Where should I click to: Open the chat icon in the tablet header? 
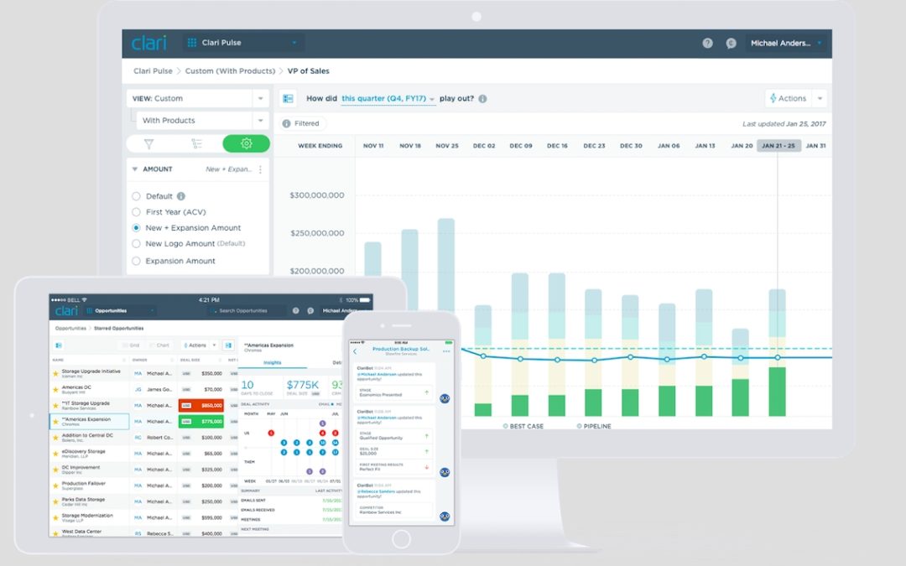click(310, 311)
